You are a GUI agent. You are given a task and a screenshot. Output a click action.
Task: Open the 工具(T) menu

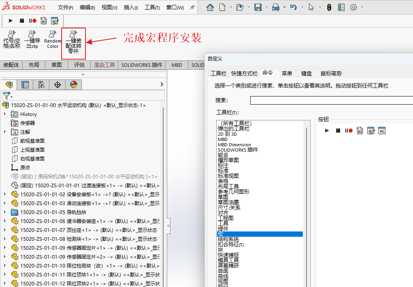(x=152, y=8)
